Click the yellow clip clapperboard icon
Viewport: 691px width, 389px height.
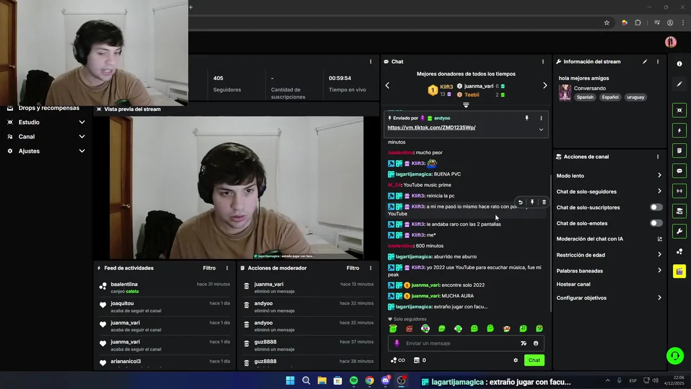[x=679, y=271]
